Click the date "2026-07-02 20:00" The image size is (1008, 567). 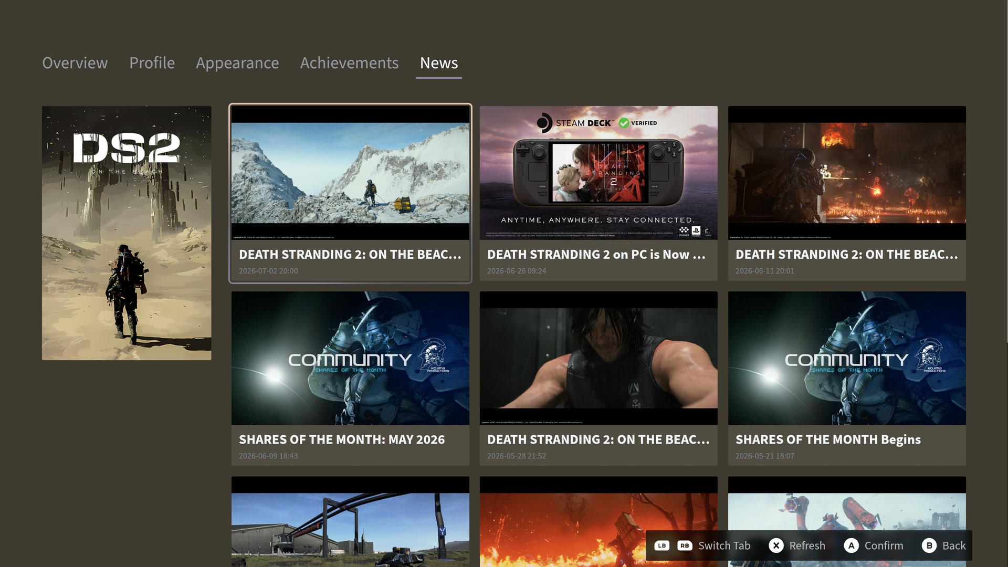(x=268, y=271)
